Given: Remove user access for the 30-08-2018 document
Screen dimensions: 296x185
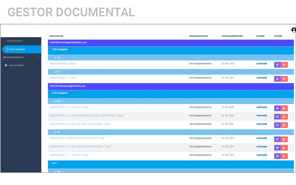Looking at the screenshot, I should (284, 65).
